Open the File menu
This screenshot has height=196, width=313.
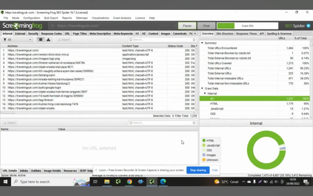(6, 18)
